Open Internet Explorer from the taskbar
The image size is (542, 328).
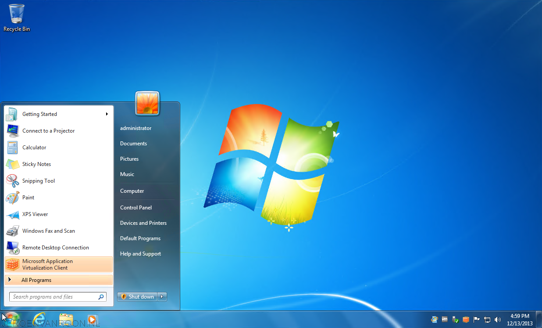[40, 320]
